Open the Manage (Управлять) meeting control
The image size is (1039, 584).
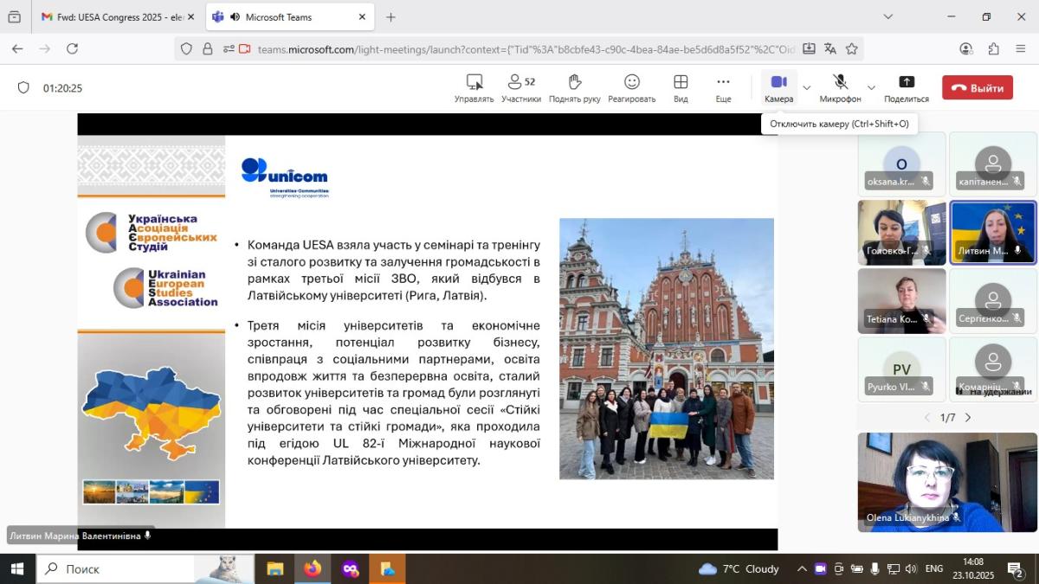click(474, 87)
